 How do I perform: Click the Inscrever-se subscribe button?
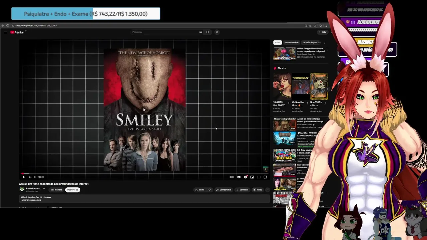pos(72,190)
